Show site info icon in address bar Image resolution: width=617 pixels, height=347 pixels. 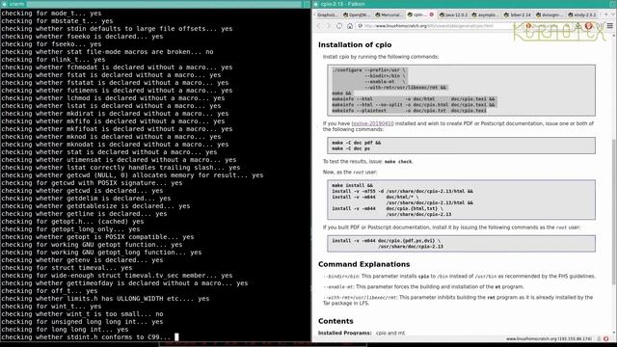click(x=360, y=26)
